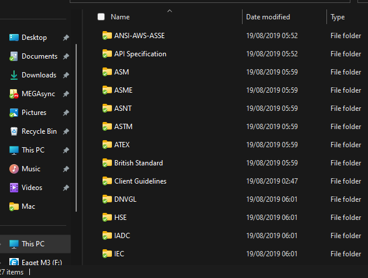This screenshot has height=278, width=368.
Task: Open the Mac folder in sidebar
Action: pos(28,206)
